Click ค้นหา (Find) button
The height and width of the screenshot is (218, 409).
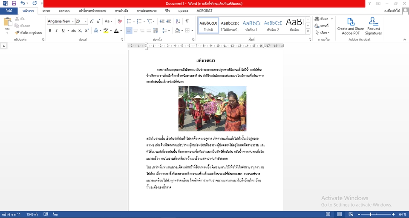click(322, 19)
